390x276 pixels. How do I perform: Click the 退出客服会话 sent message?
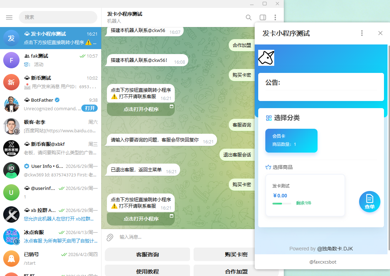(237, 155)
